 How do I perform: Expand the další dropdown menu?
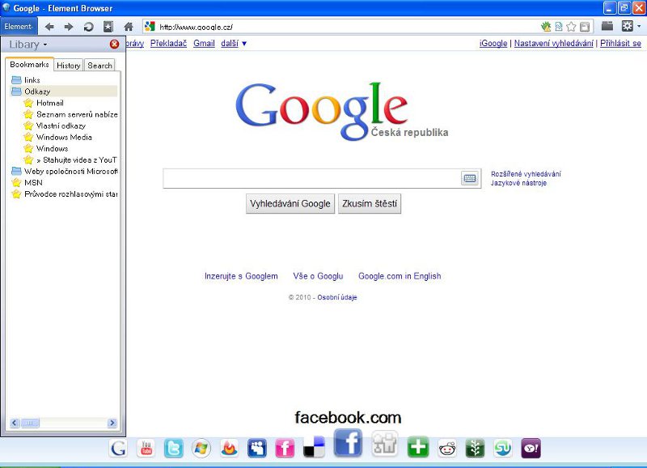234,44
